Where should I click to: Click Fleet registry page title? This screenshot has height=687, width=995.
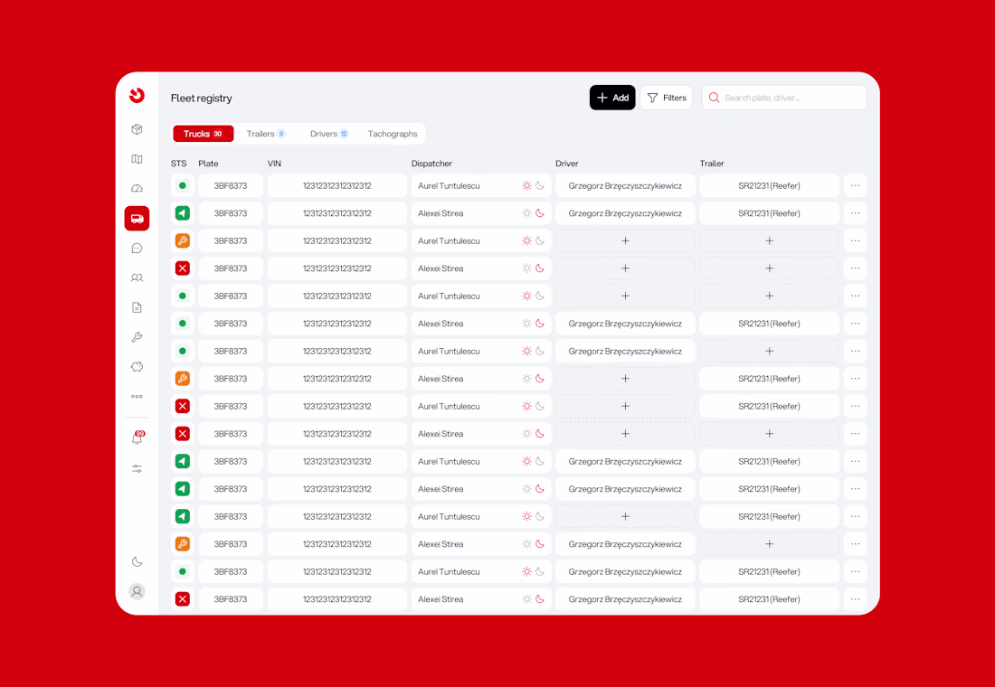click(201, 99)
